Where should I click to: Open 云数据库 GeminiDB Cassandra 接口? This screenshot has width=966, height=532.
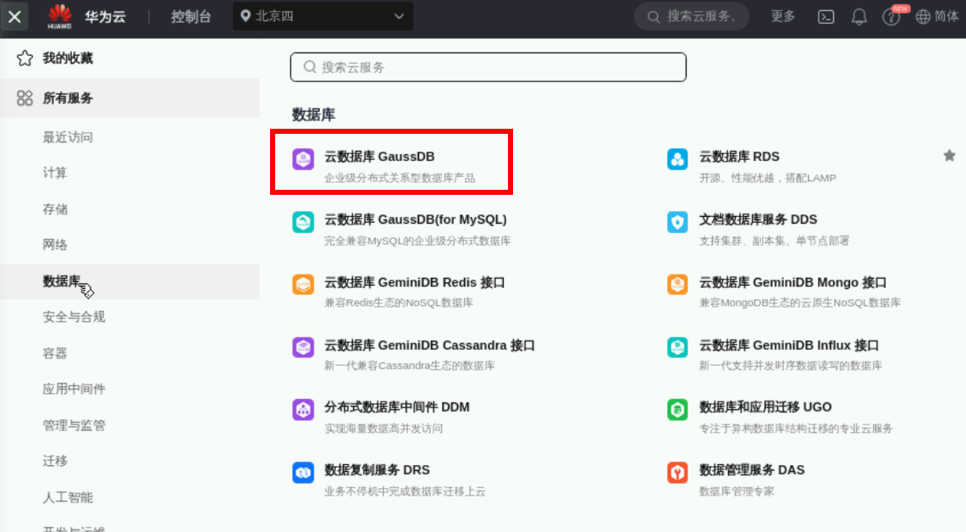[x=429, y=346]
